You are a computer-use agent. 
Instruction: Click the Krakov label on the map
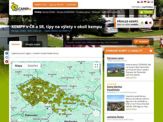click(73, 86)
